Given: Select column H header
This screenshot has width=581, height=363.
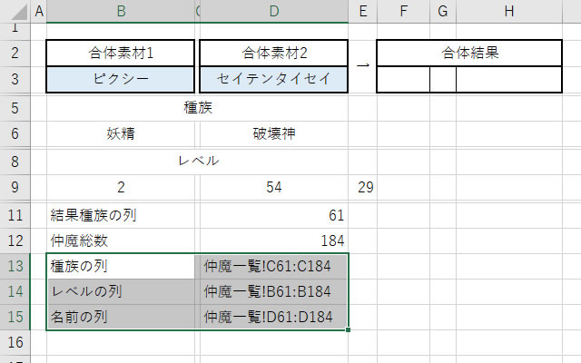Looking at the screenshot, I should pyautogui.click(x=509, y=11).
